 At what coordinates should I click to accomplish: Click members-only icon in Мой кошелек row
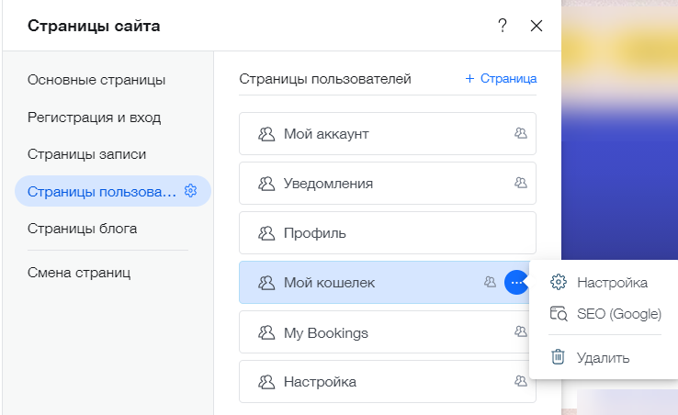(x=490, y=282)
